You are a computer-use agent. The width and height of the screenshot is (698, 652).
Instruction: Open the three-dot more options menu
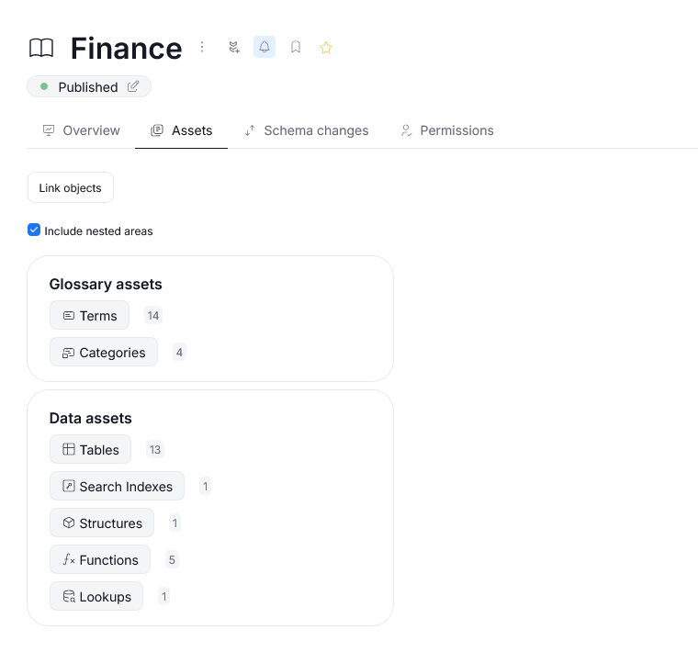tap(202, 48)
